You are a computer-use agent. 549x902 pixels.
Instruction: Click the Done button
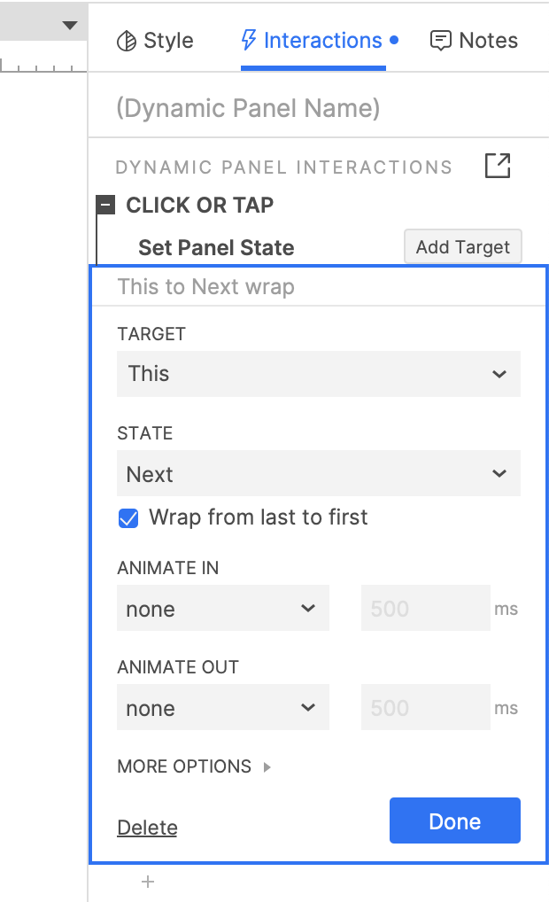click(x=455, y=820)
